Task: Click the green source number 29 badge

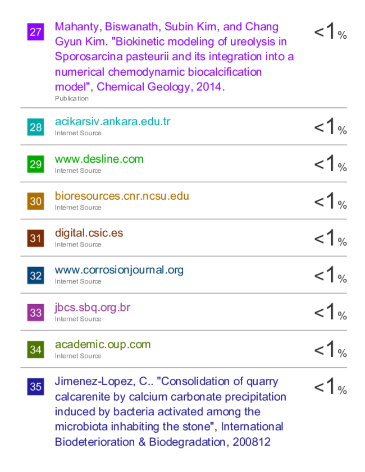Action: [x=35, y=164]
